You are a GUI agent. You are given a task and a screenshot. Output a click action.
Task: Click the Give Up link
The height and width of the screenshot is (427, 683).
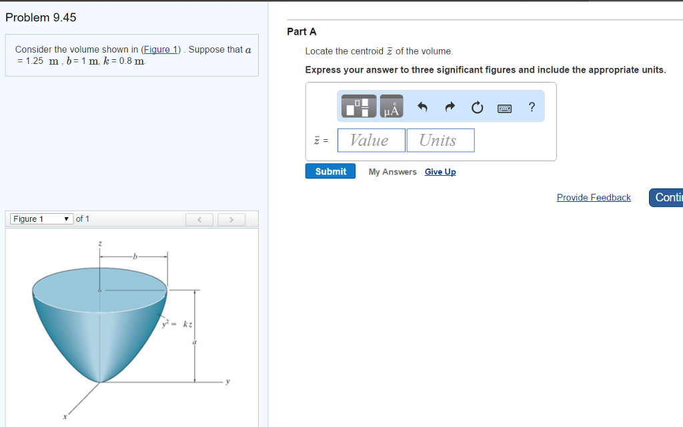coord(440,171)
